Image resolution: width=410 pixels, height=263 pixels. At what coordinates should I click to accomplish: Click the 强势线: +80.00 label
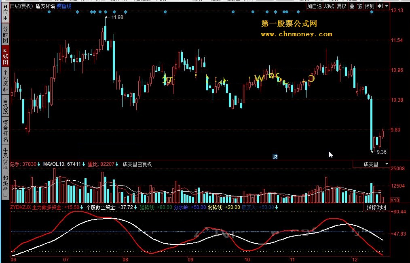[156, 207]
